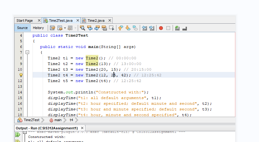
Task: Open the Back navigation dropdown arrow
Action: coord(65,28)
